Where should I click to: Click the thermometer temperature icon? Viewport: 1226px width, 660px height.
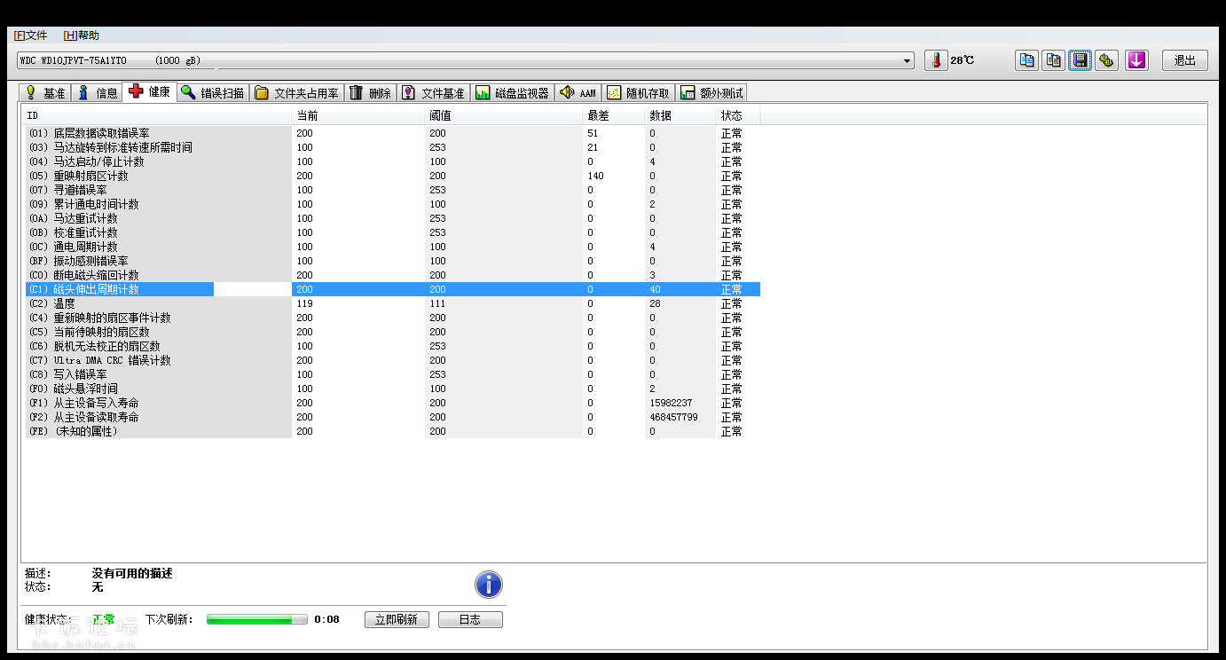point(936,60)
